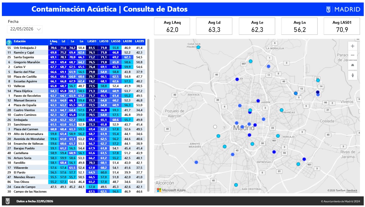Screen dimensions: 365x207
Task: Sort table by Ld column
Action: click(x=63, y=41)
